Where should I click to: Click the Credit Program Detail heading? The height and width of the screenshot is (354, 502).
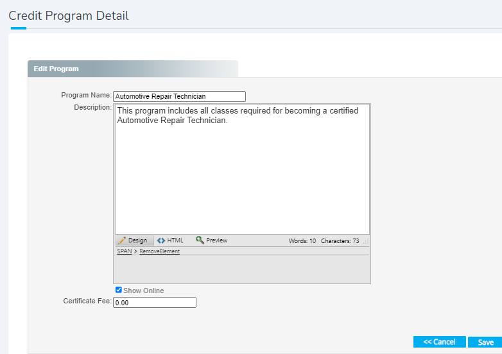(x=69, y=15)
